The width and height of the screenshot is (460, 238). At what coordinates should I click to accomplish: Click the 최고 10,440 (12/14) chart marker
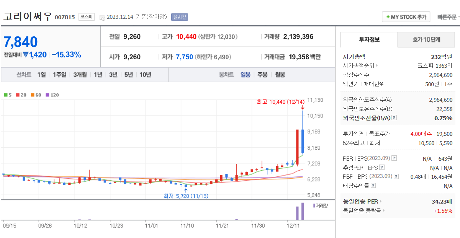point(281,102)
